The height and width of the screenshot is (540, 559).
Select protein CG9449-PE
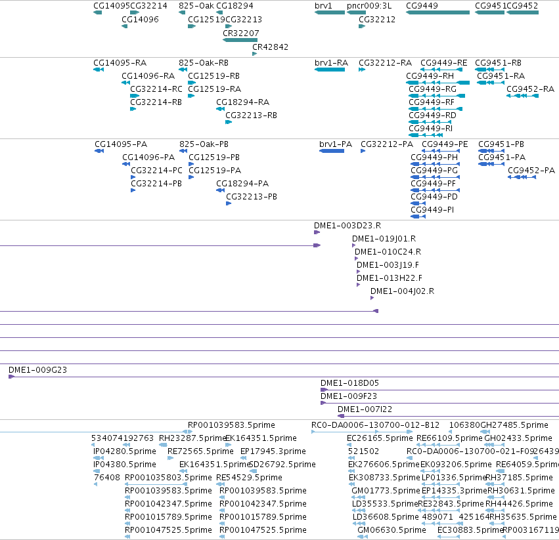coord(445,144)
